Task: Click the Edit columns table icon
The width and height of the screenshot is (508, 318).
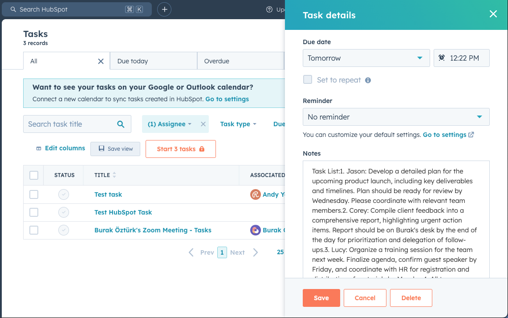Action: 39,148
